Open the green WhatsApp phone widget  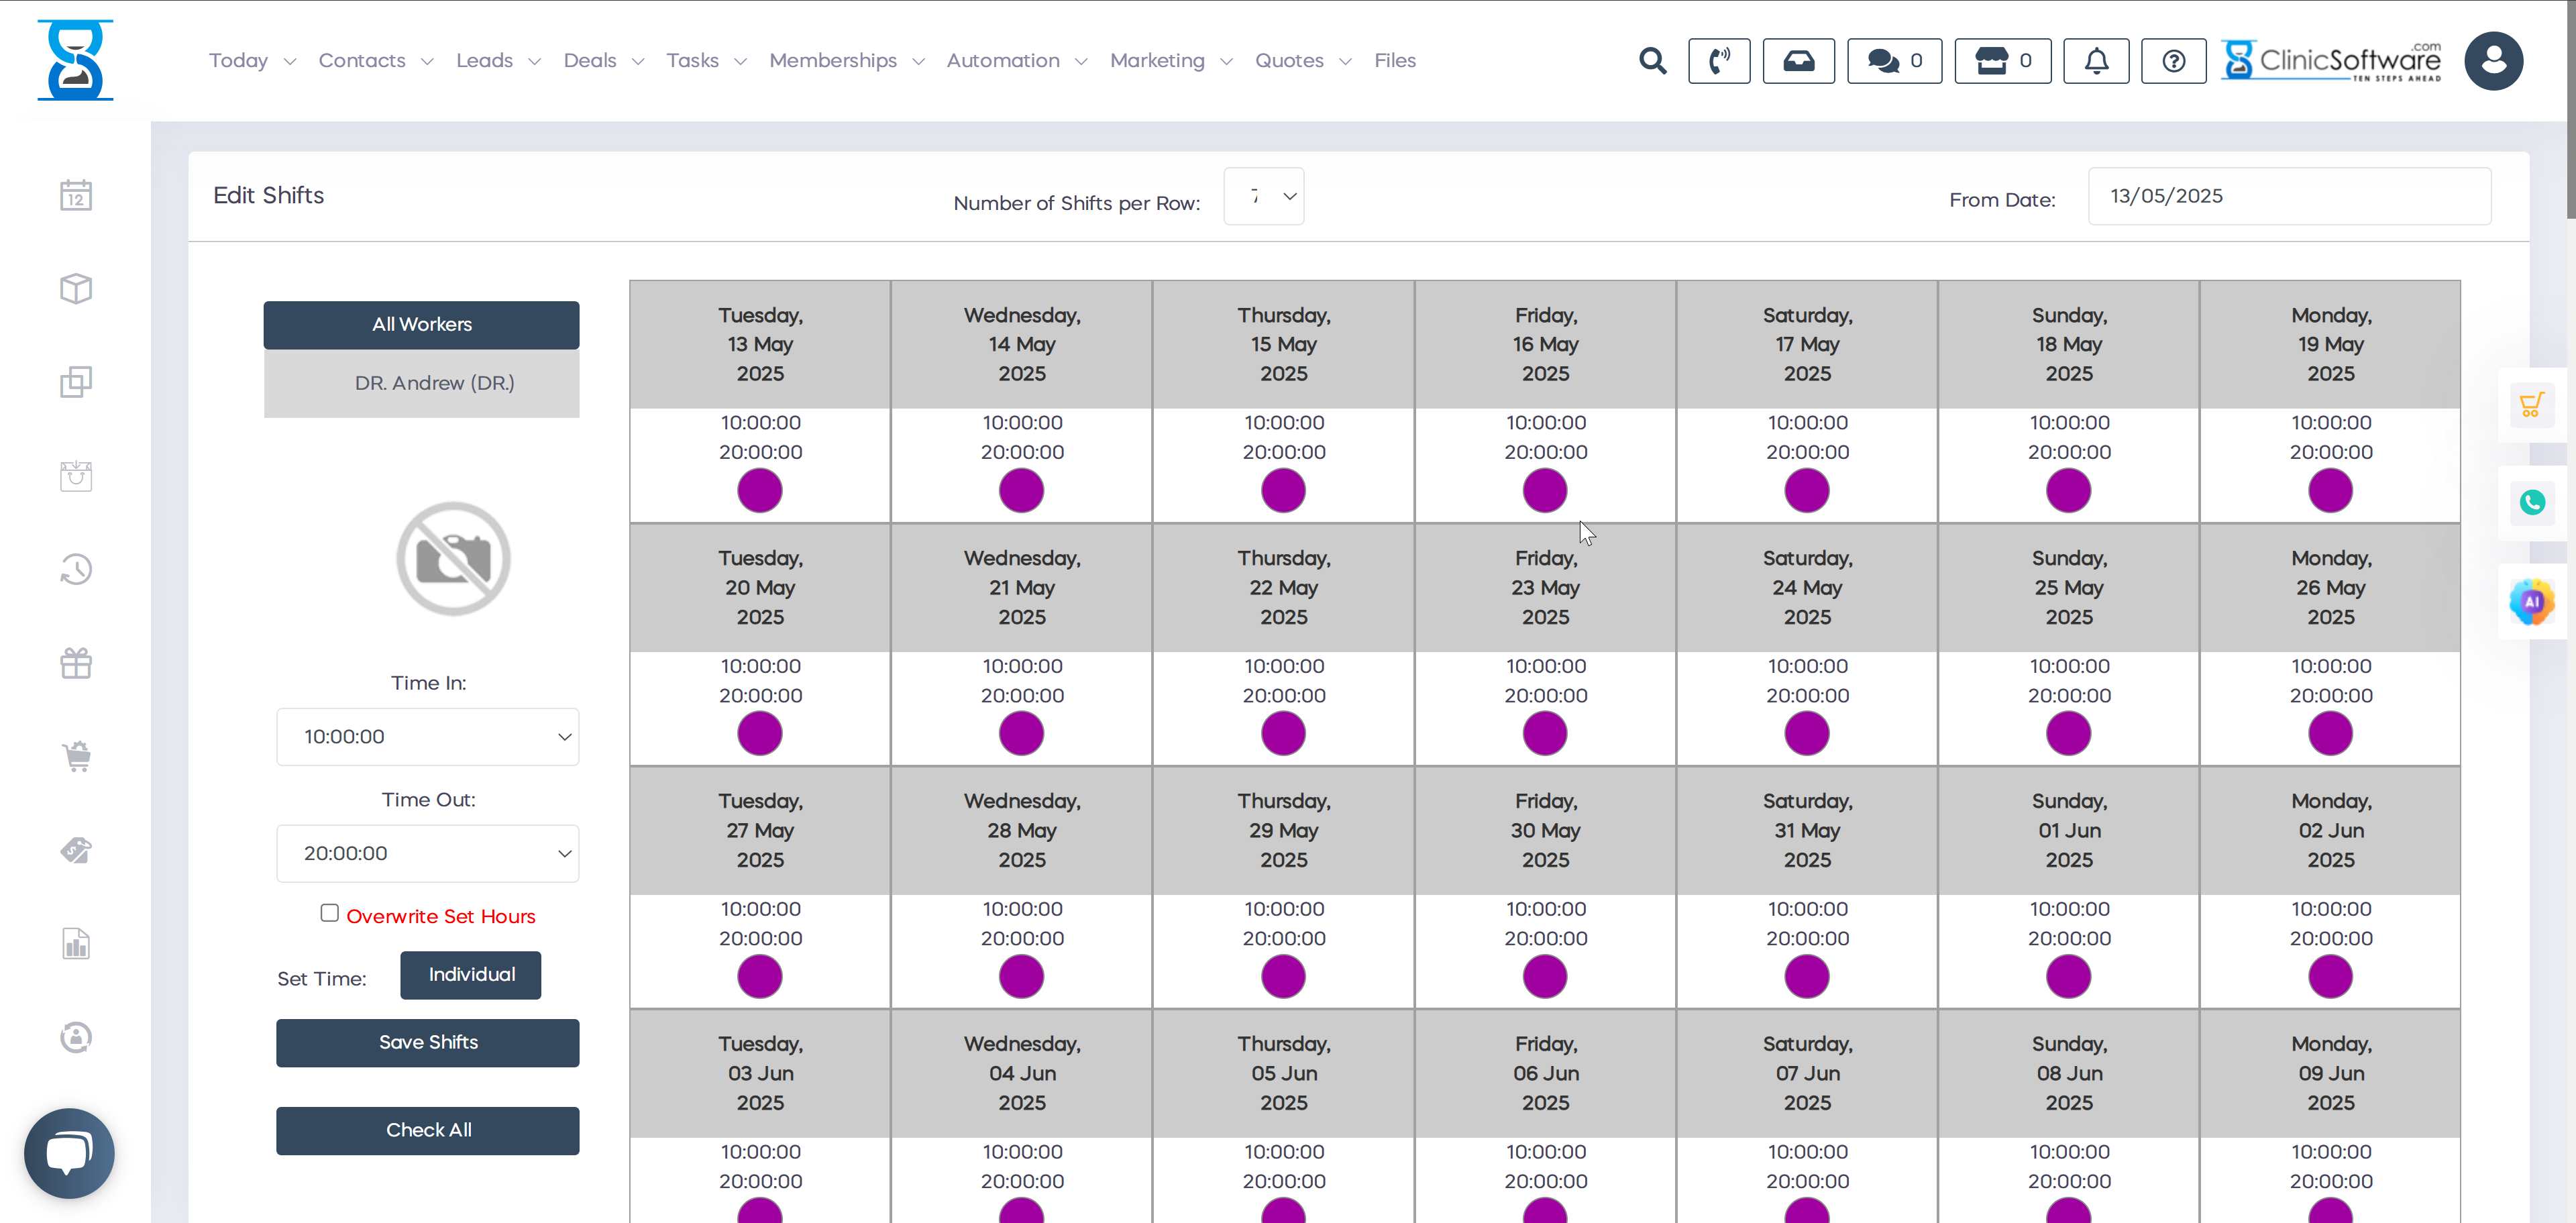click(2531, 502)
